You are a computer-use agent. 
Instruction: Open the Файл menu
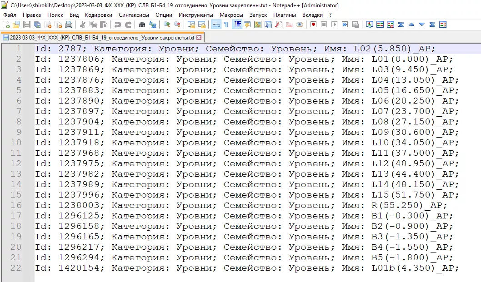[x=10, y=15]
